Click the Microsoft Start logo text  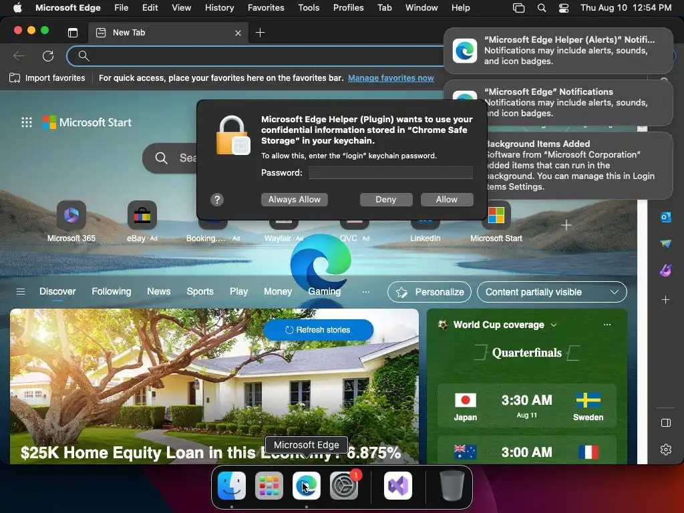pyautogui.click(x=95, y=122)
